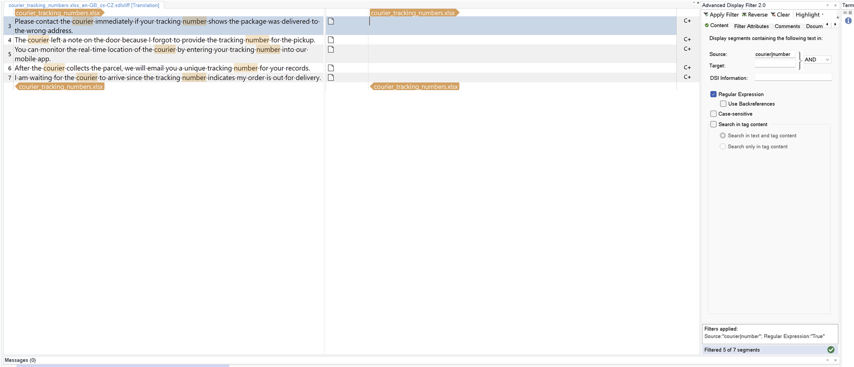Click source text 'After the courier collects the parcel'
The width and height of the screenshot is (854, 367).
point(68,68)
